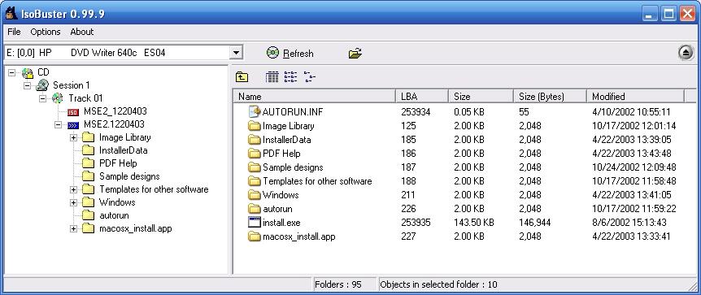Click modified date 8/6/2002 15:13:43
Image resolution: width=701 pixels, height=295 pixels.
click(x=629, y=223)
